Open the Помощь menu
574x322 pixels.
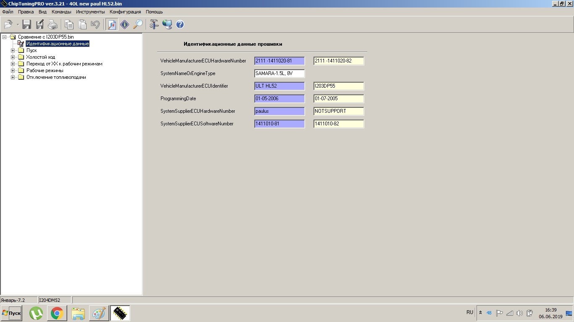click(x=154, y=12)
